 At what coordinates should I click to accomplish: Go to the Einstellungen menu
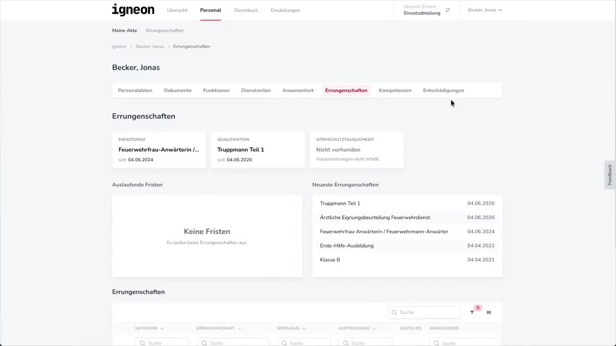point(285,10)
